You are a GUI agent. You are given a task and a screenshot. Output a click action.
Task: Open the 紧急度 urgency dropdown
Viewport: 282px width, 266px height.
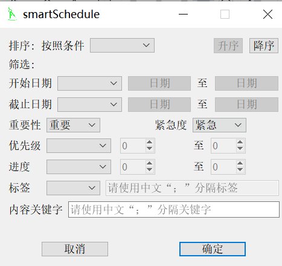(219, 125)
